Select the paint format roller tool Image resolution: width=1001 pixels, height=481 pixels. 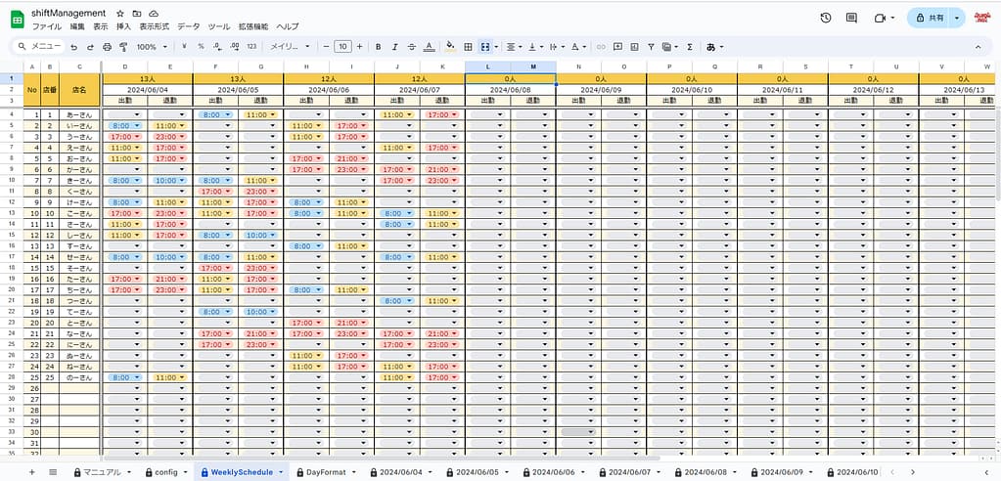(123, 46)
